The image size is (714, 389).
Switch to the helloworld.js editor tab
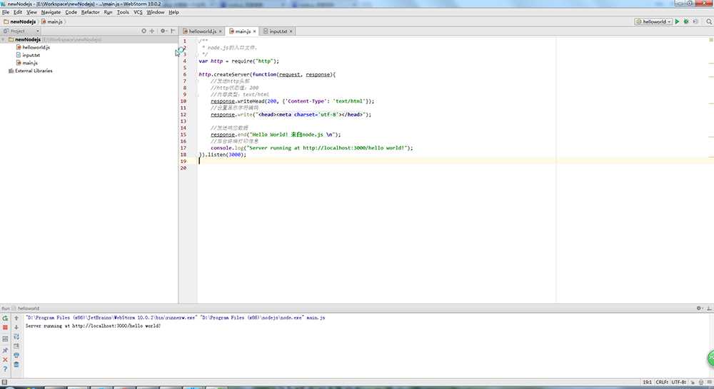pos(202,31)
